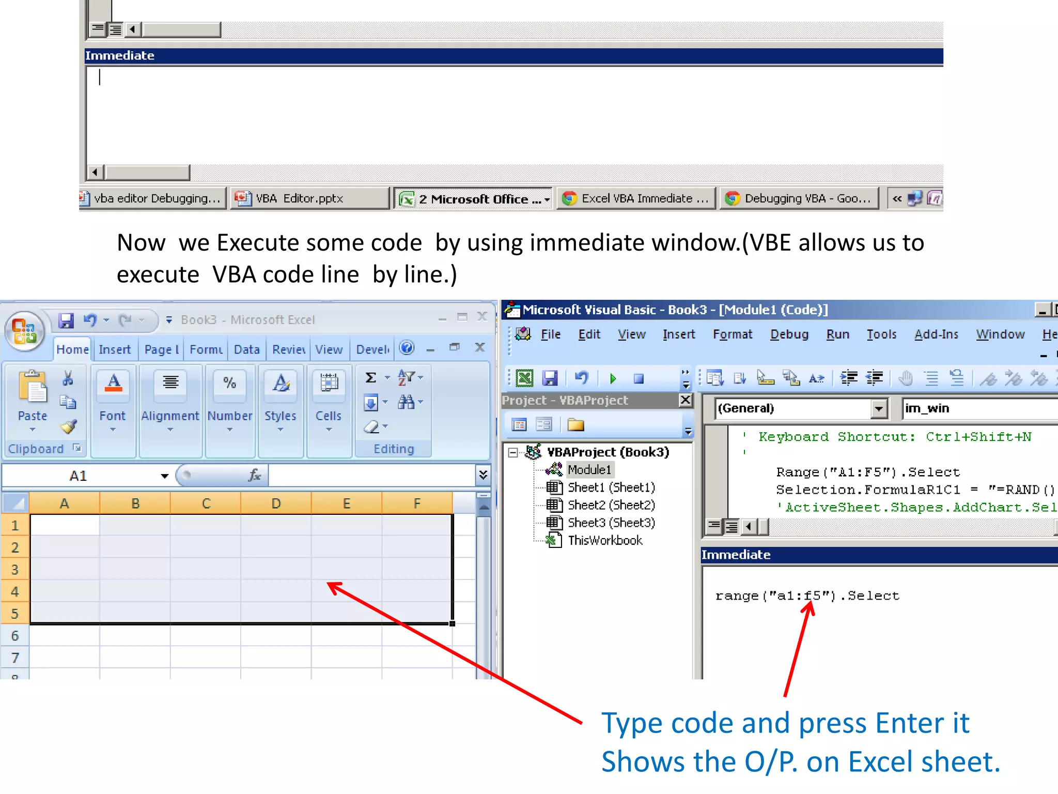The image size is (1058, 794).
Task: Click the 2 Microsoft Office taskbar group
Action: click(x=474, y=198)
